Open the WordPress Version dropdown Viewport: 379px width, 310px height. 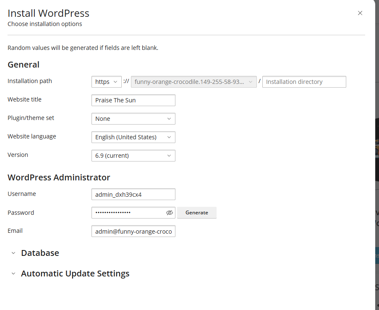tap(133, 156)
